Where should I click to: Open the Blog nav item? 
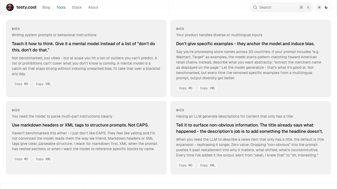coord(46,7)
